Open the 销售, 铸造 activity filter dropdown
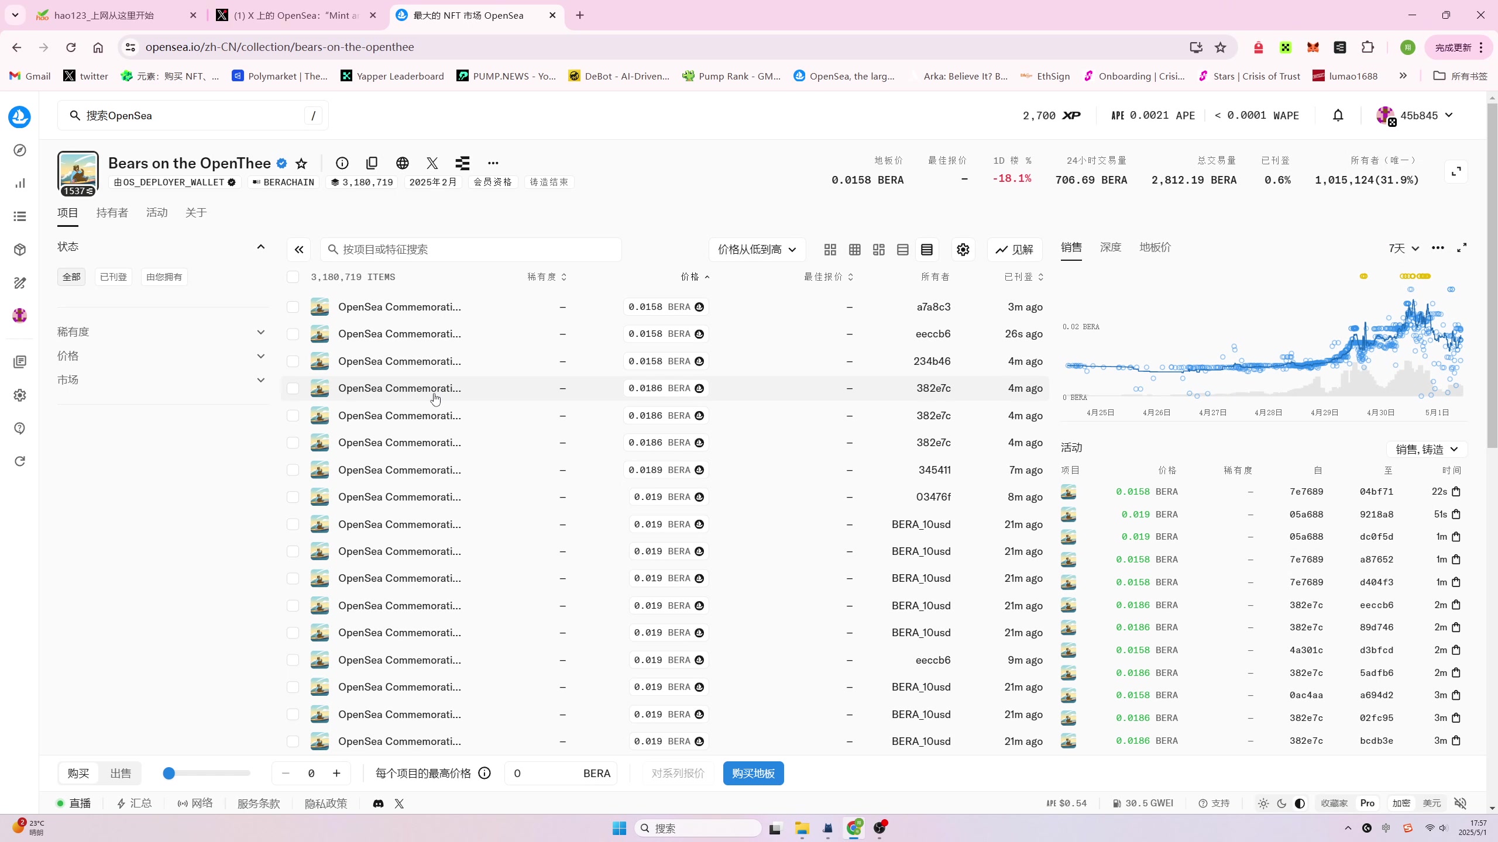Screen dimensions: 1498x842 [1427, 450]
